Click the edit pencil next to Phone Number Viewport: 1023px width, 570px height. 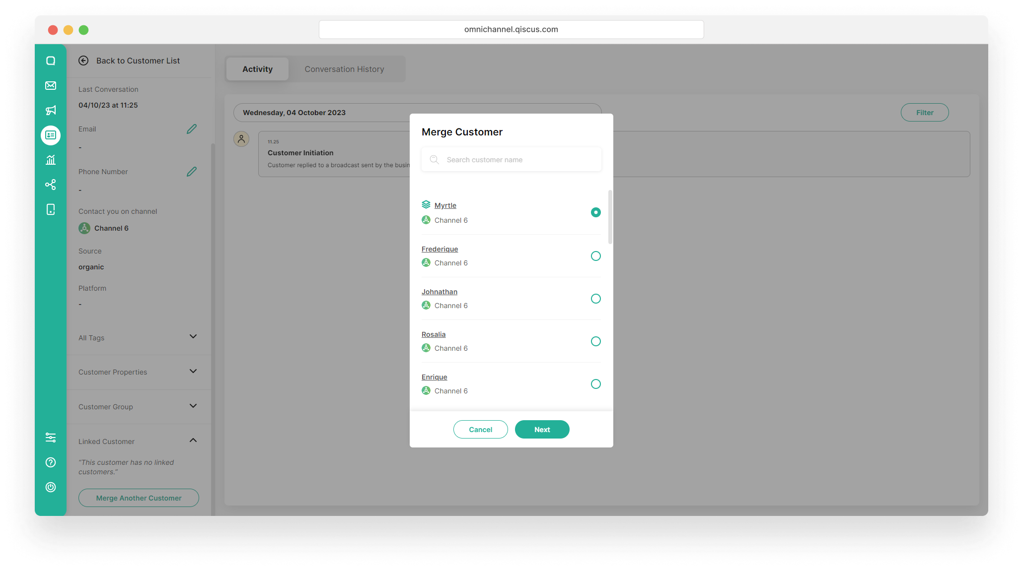tap(192, 172)
